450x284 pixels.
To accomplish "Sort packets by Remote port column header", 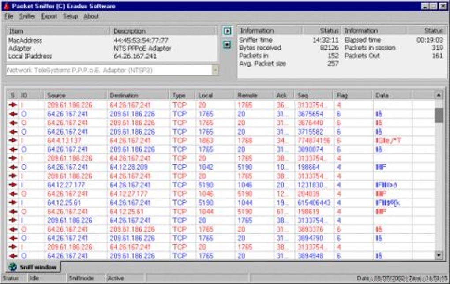I will [254, 95].
